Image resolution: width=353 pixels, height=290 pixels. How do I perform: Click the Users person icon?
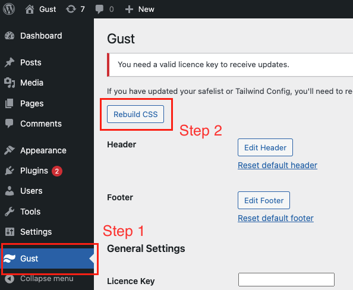tap(10, 191)
